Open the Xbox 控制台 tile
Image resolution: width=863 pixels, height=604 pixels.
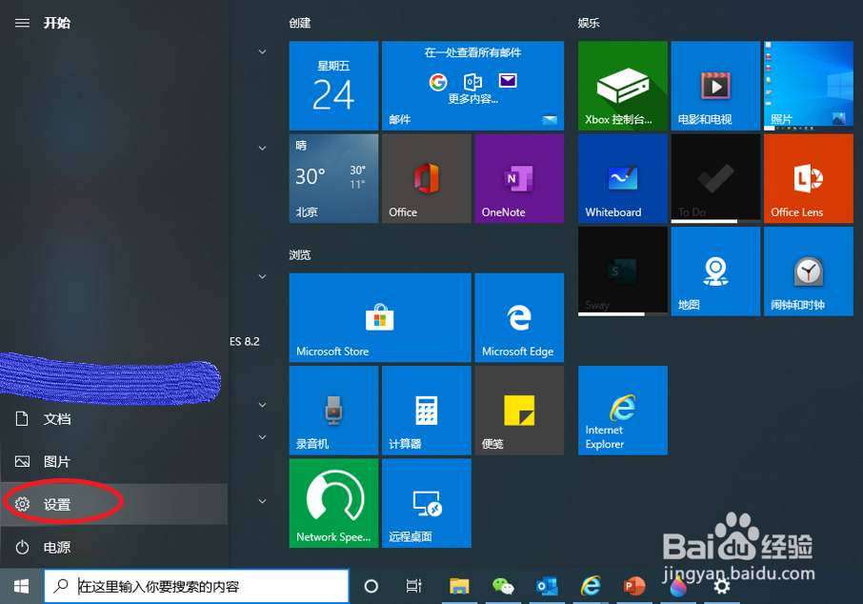click(x=622, y=86)
